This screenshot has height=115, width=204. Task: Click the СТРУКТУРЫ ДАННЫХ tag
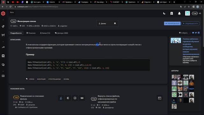(55, 79)
